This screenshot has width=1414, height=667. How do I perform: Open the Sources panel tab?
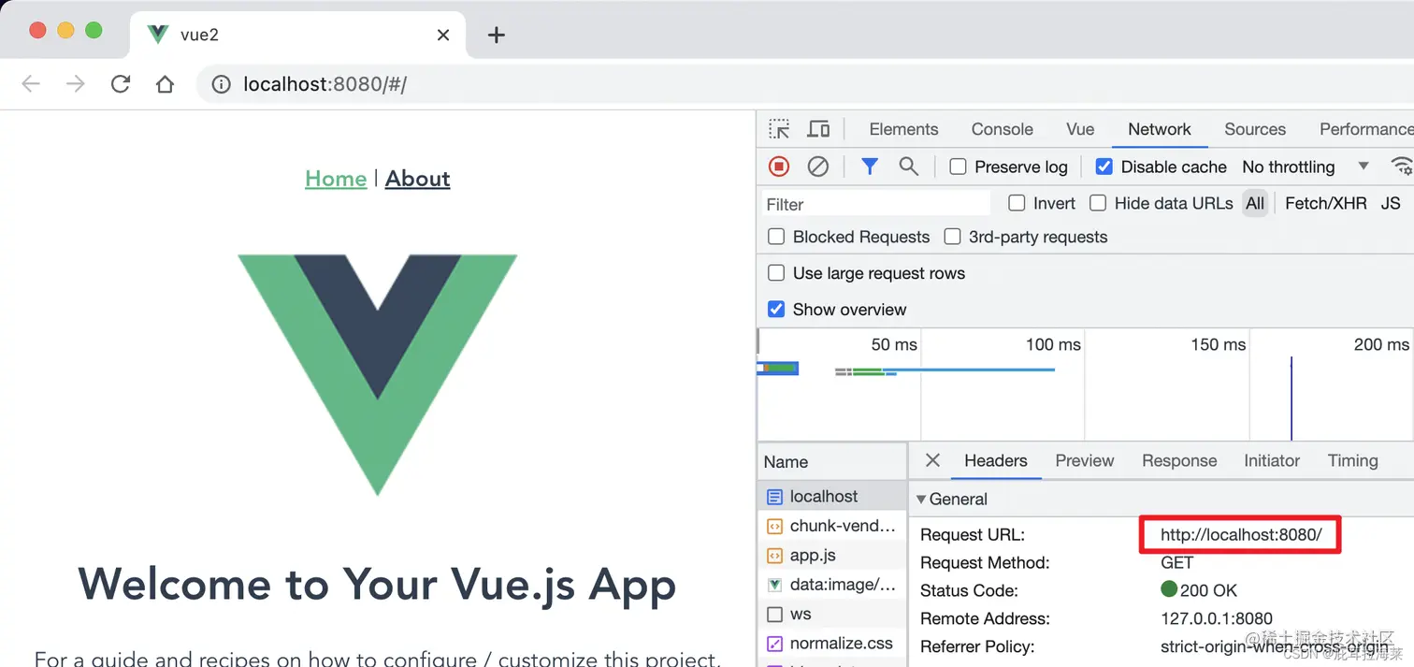click(x=1255, y=129)
